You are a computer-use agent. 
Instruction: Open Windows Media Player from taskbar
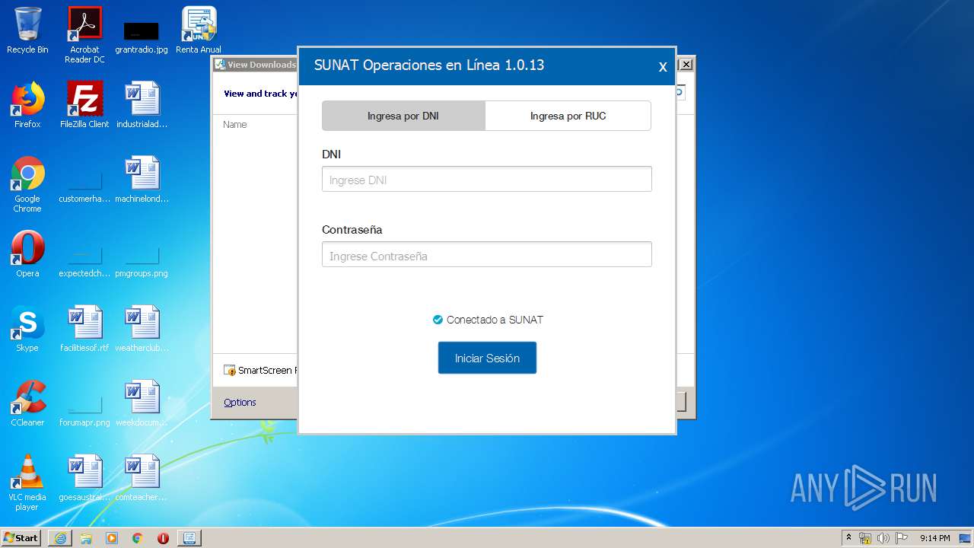tap(112, 538)
